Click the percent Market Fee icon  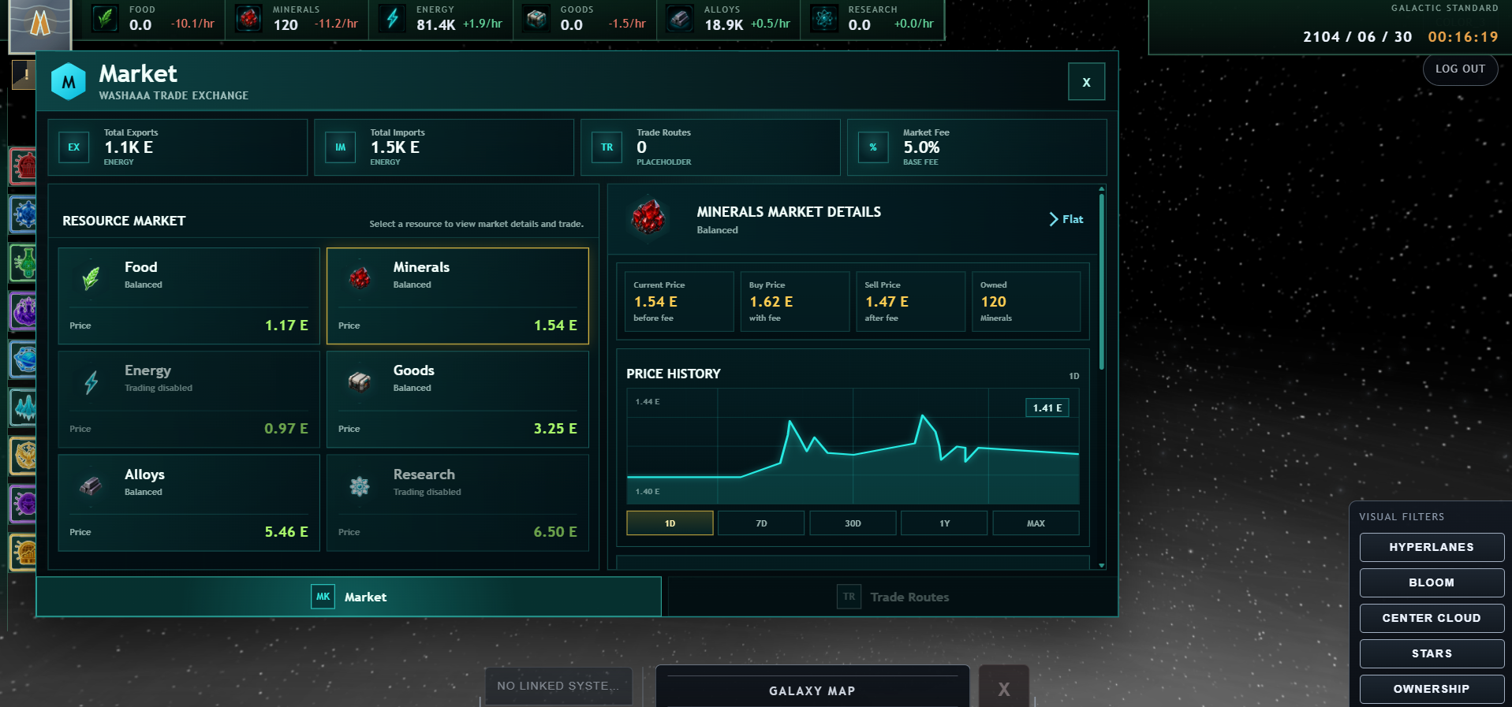click(873, 147)
